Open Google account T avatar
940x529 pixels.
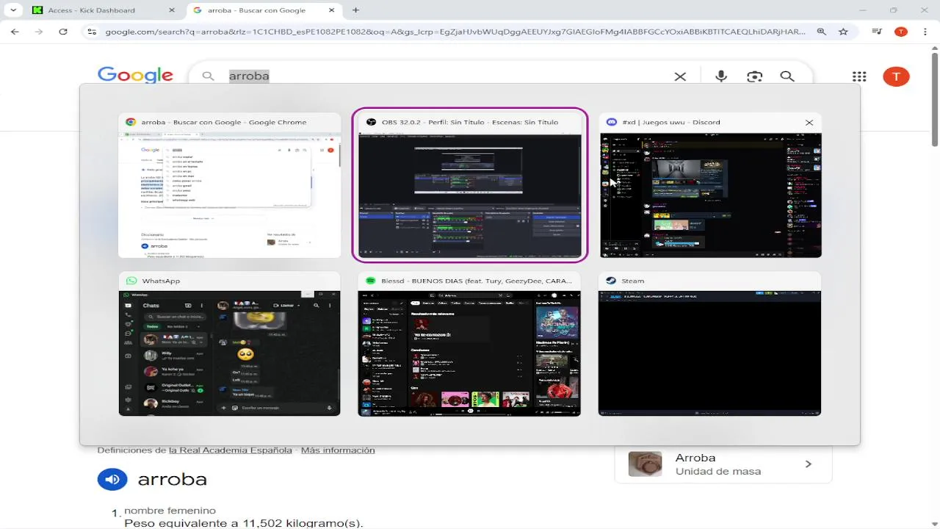pyautogui.click(x=896, y=76)
